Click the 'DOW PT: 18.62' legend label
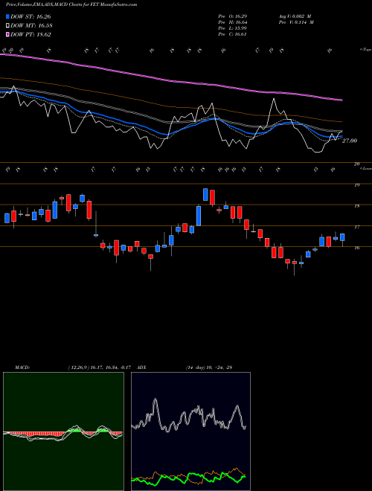This screenshot has width=372, height=491. tap(31, 34)
